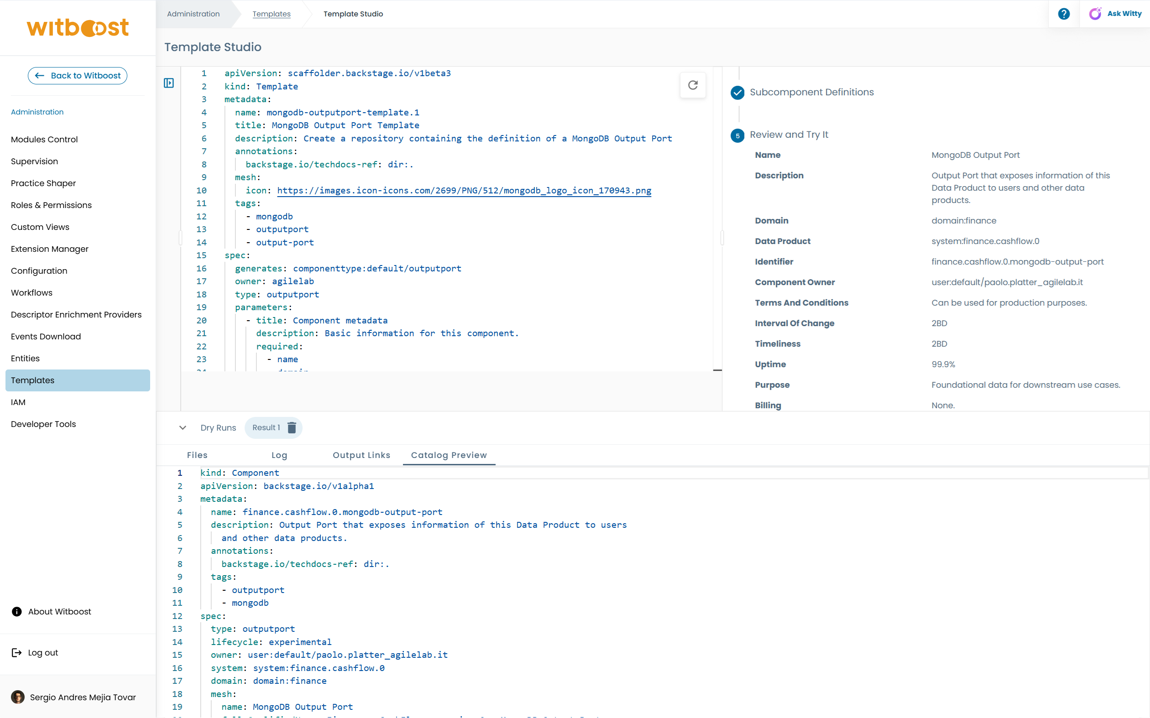This screenshot has height=718, width=1150.
Task: Collapse the Dry Runs panel chevron
Action: [x=183, y=427]
